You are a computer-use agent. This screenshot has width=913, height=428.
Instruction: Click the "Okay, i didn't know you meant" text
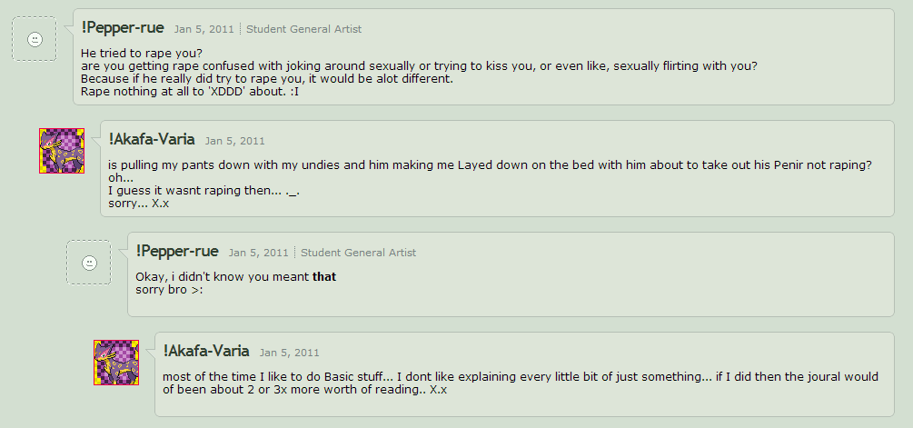point(223,276)
